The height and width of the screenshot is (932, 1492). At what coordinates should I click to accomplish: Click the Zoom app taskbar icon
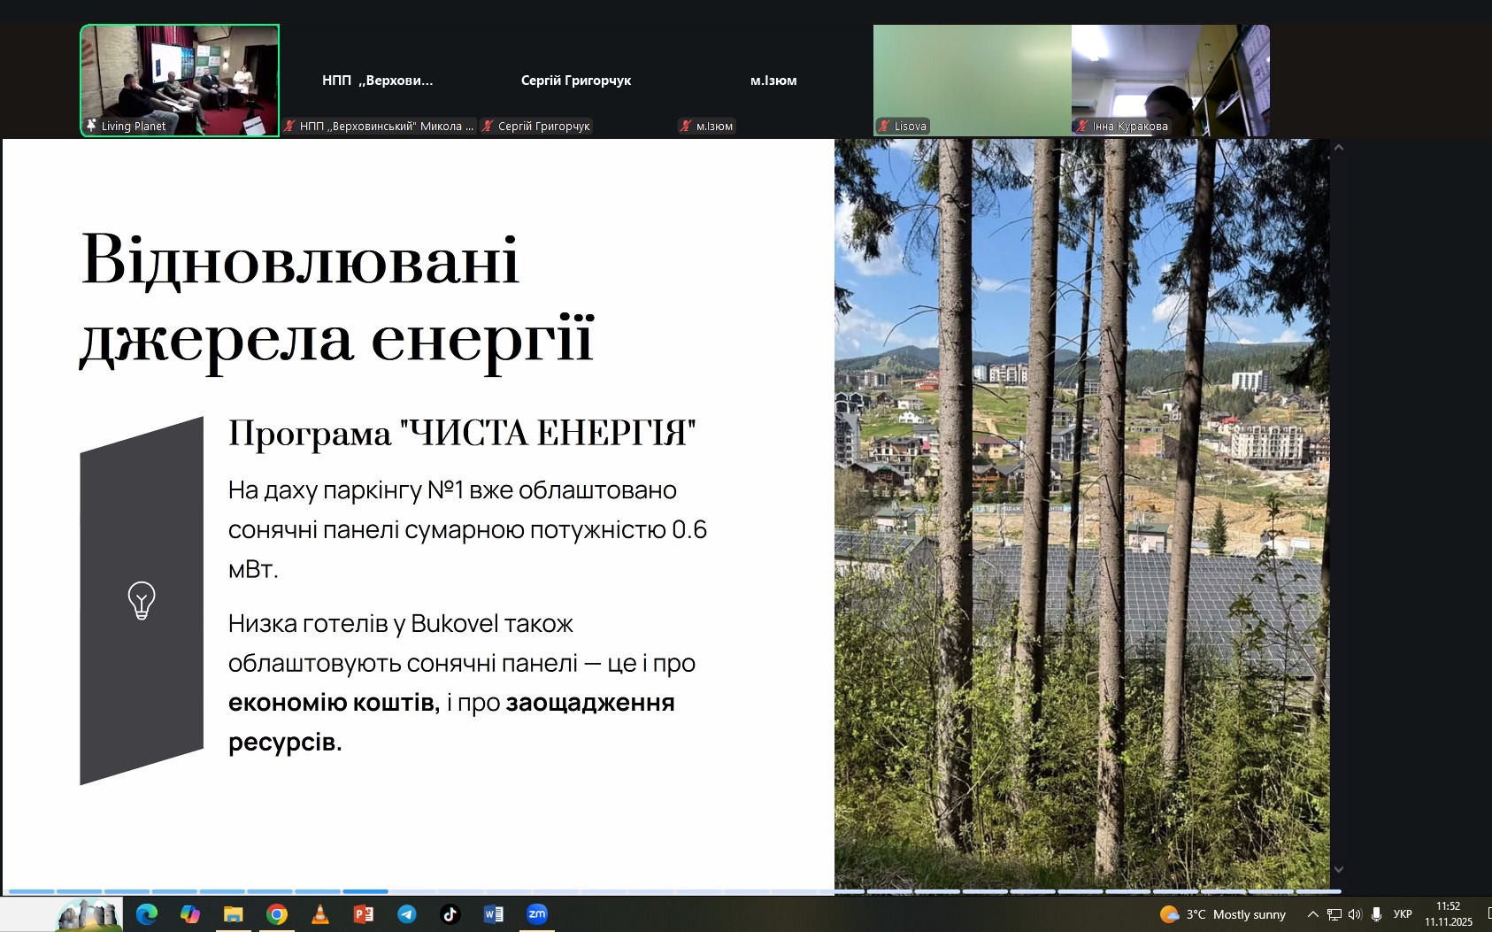(x=537, y=914)
